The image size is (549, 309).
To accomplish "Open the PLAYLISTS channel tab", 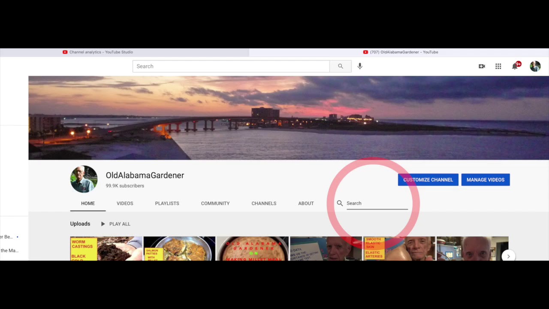I will tap(167, 203).
